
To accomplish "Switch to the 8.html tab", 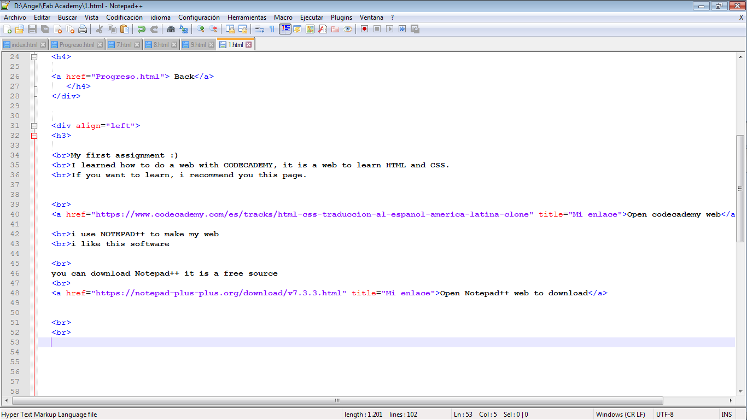I will point(161,45).
